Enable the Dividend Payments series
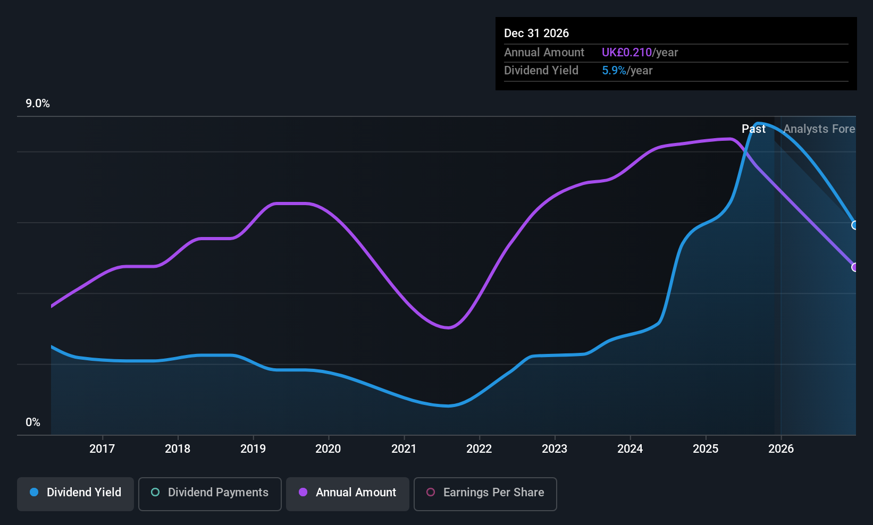This screenshot has width=873, height=525. (209, 493)
